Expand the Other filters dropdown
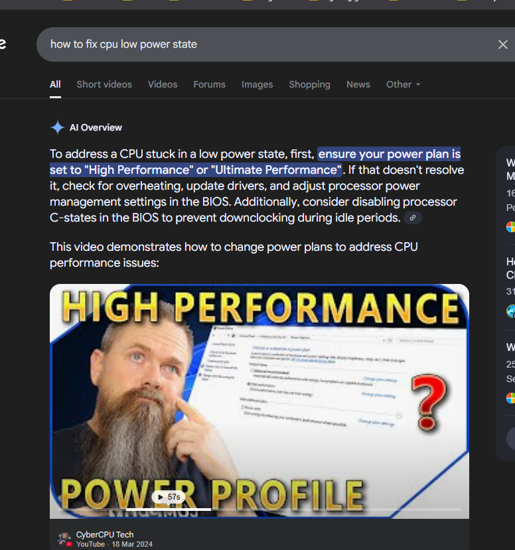The height and width of the screenshot is (550, 515). click(x=403, y=84)
